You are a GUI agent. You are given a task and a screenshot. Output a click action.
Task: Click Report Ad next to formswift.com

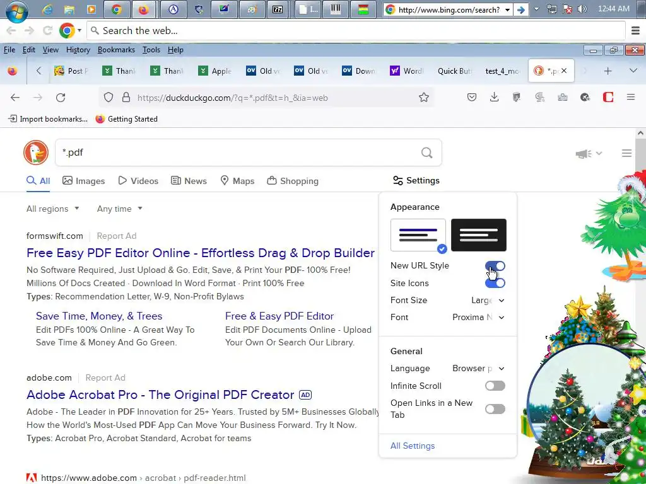[117, 236]
